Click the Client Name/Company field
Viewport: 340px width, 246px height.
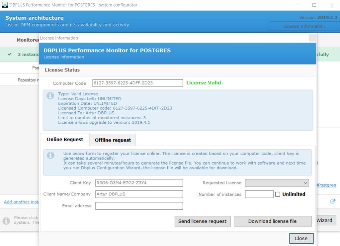[x=139, y=194]
